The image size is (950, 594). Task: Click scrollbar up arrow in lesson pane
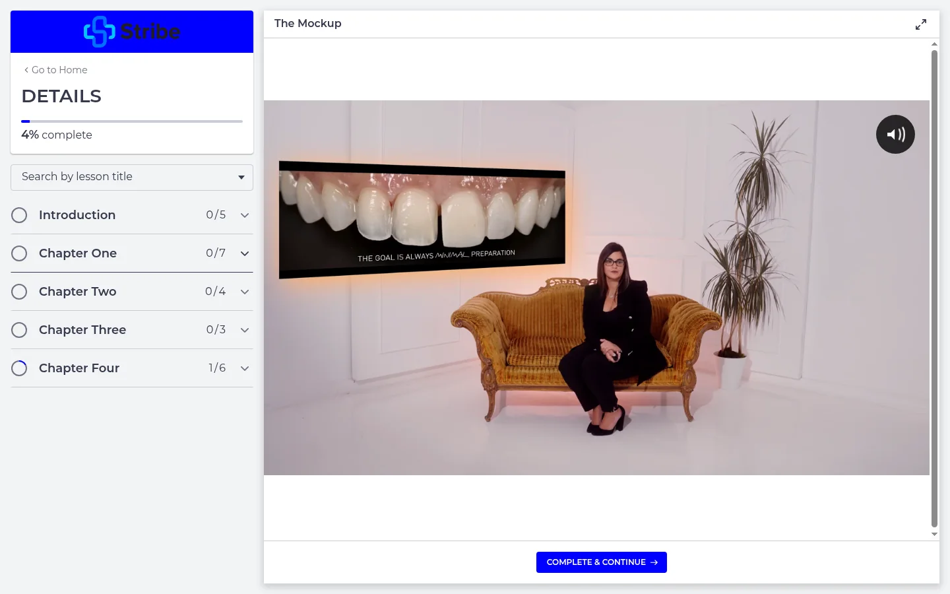click(x=934, y=44)
